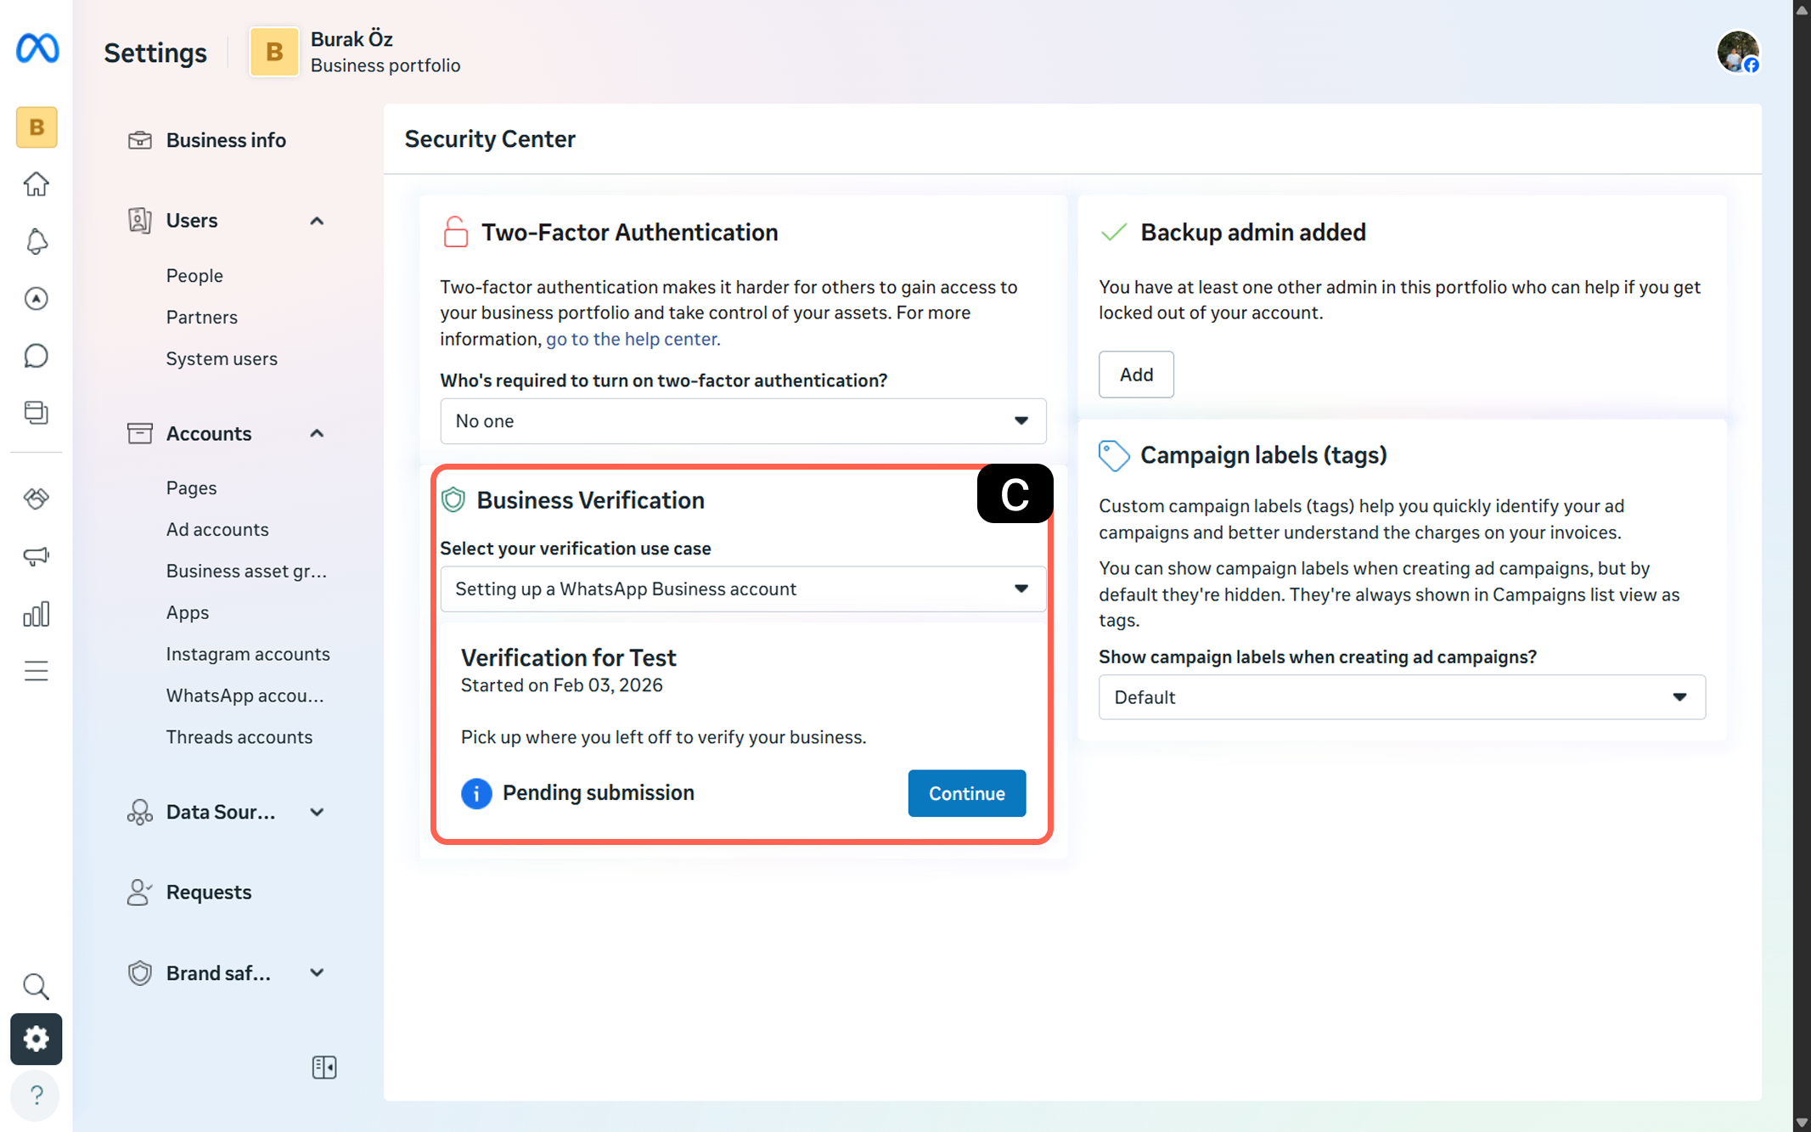The width and height of the screenshot is (1811, 1132).
Task: Click the 'Started on Feb 03, 2026' text
Action: point(561,685)
